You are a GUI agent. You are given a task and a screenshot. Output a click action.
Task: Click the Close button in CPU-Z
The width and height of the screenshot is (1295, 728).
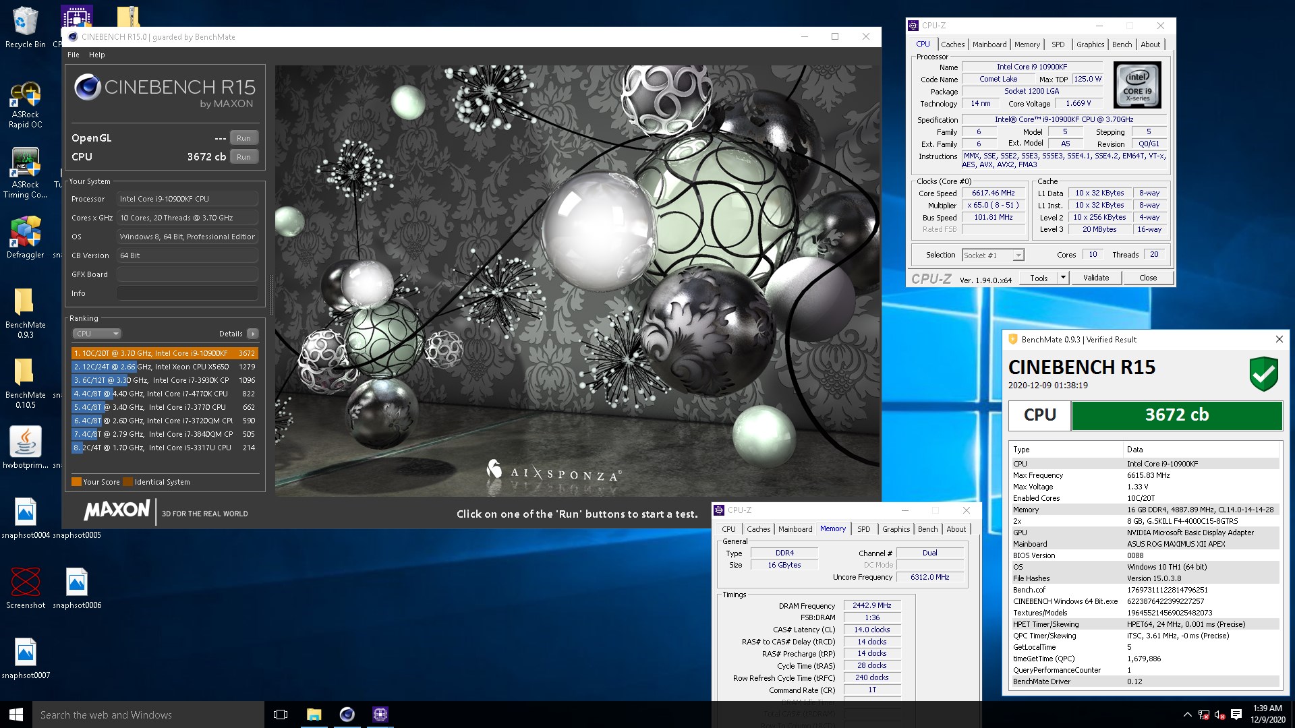click(1147, 278)
